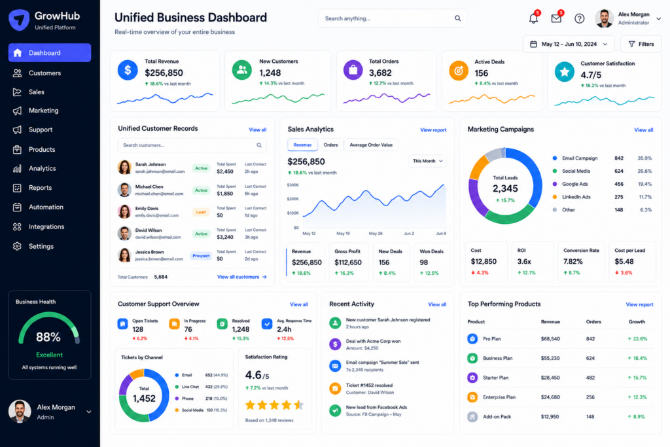
Task: Click the GrowHub logo icon
Action: tap(19, 20)
